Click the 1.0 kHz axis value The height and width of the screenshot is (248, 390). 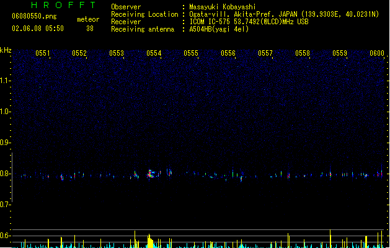(5, 112)
